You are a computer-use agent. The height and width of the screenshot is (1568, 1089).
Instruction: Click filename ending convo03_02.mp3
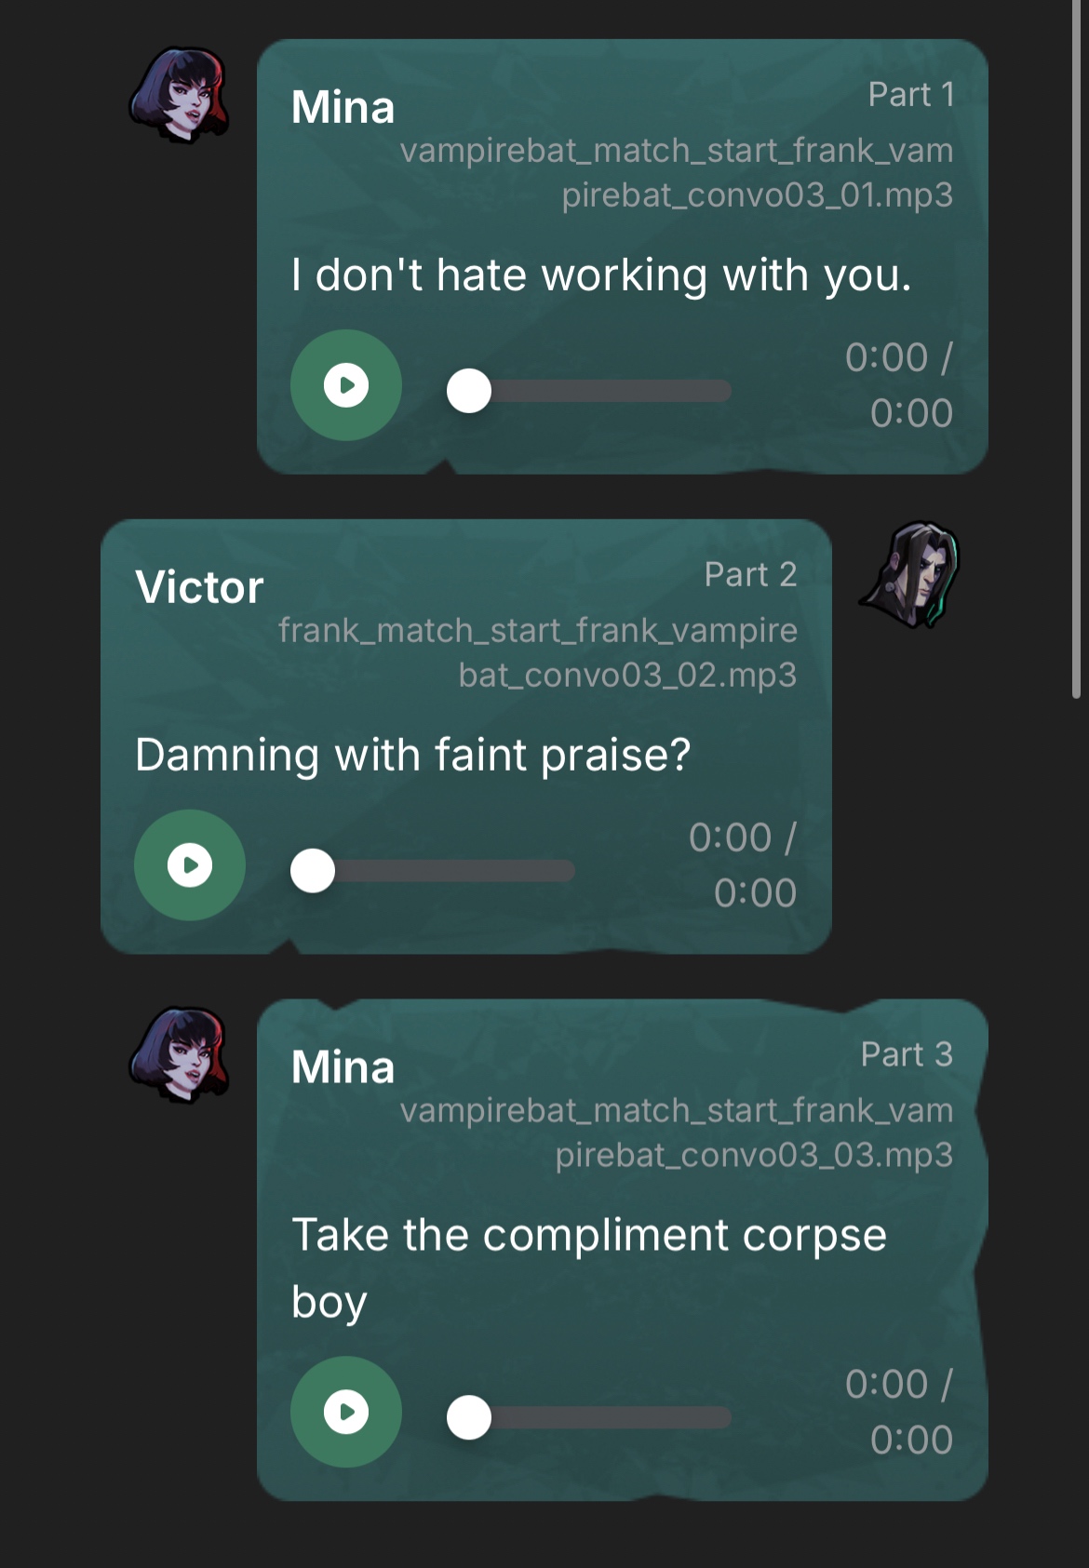point(538,652)
